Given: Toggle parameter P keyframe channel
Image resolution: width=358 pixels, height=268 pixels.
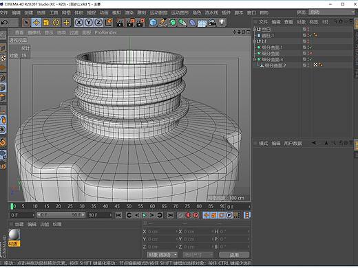Looking at the screenshot, I should (229, 215).
